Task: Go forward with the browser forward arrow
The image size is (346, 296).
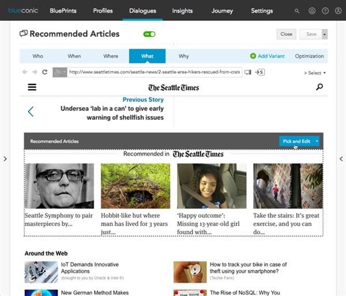Action: pos(35,72)
